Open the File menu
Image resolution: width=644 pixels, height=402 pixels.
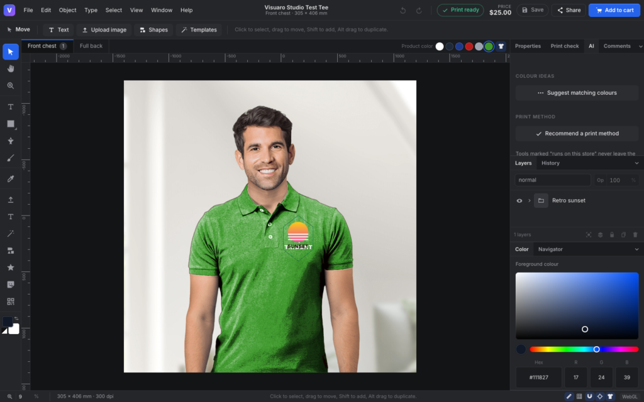(x=28, y=10)
